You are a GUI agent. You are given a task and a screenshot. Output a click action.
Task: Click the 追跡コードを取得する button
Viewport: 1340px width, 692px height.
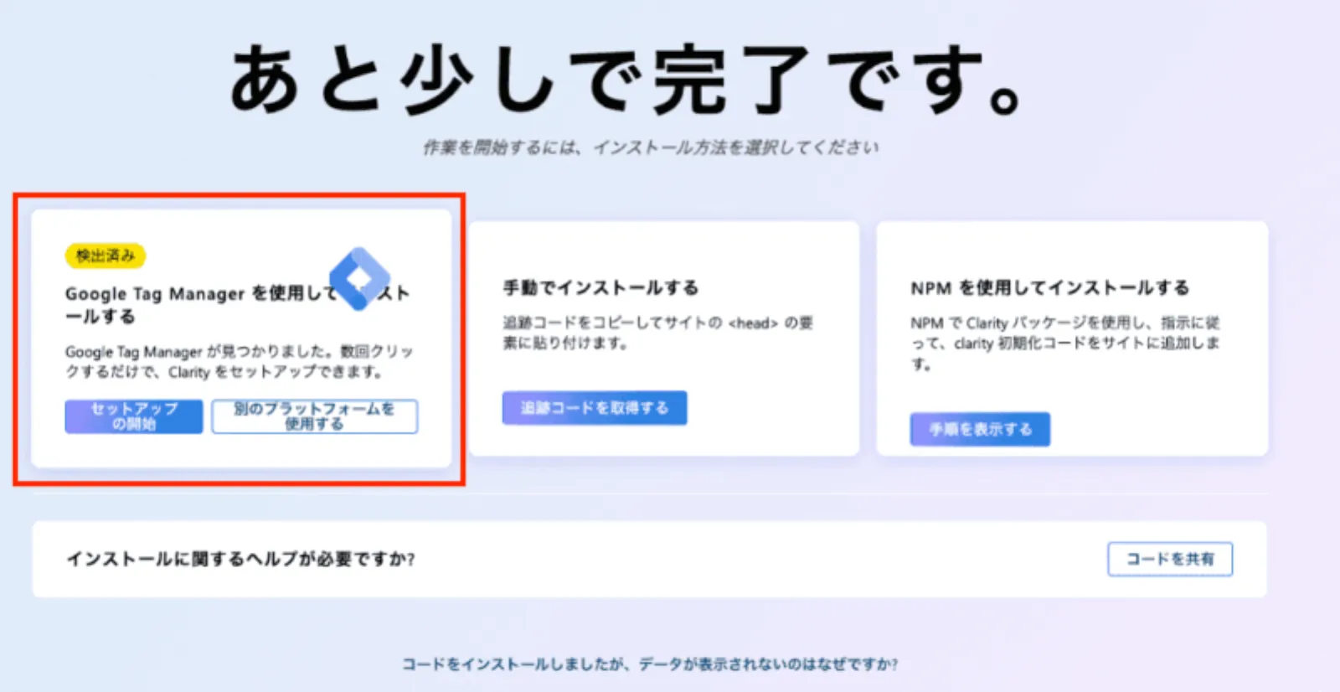pos(595,408)
